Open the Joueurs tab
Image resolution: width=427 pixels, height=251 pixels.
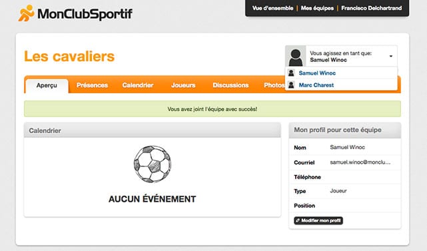[x=183, y=85]
